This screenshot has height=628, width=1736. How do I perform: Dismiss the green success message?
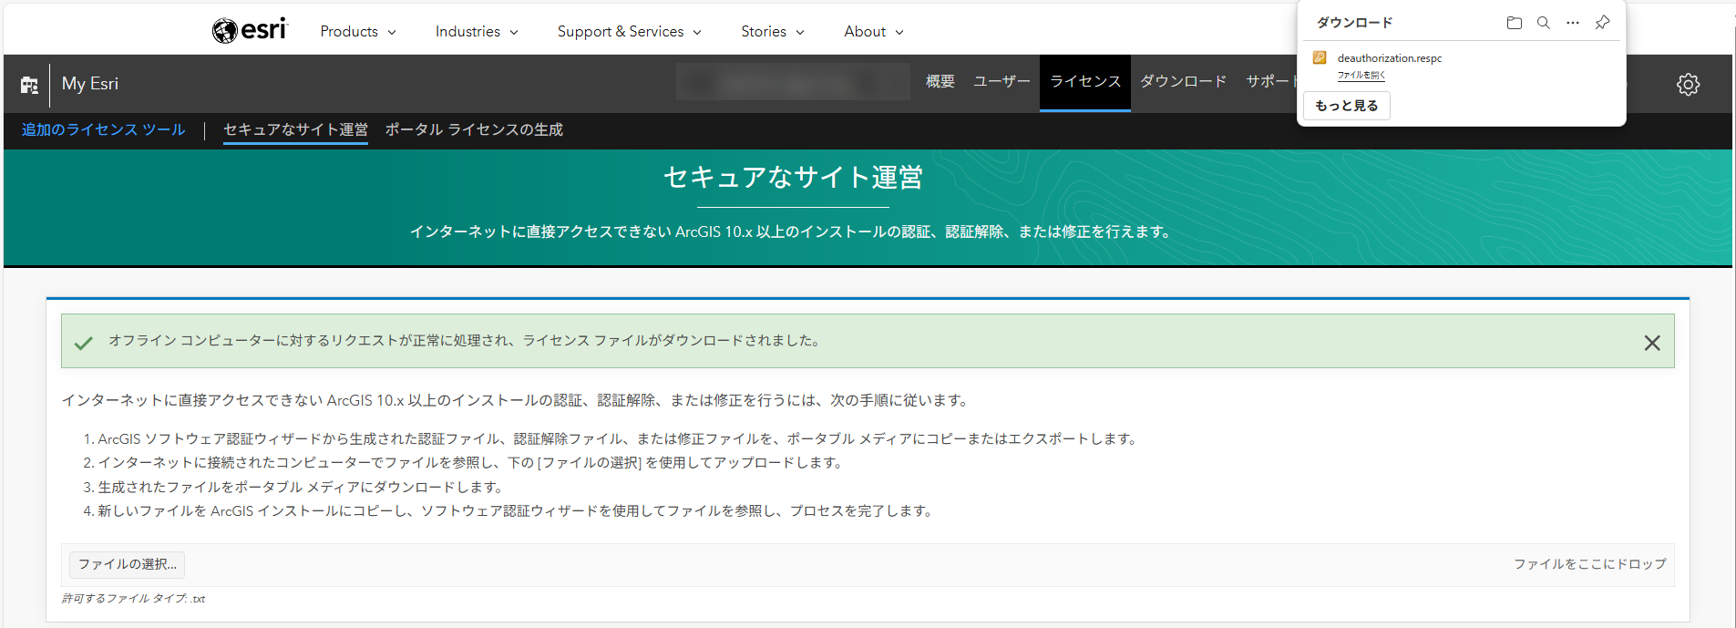click(x=1651, y=343)
